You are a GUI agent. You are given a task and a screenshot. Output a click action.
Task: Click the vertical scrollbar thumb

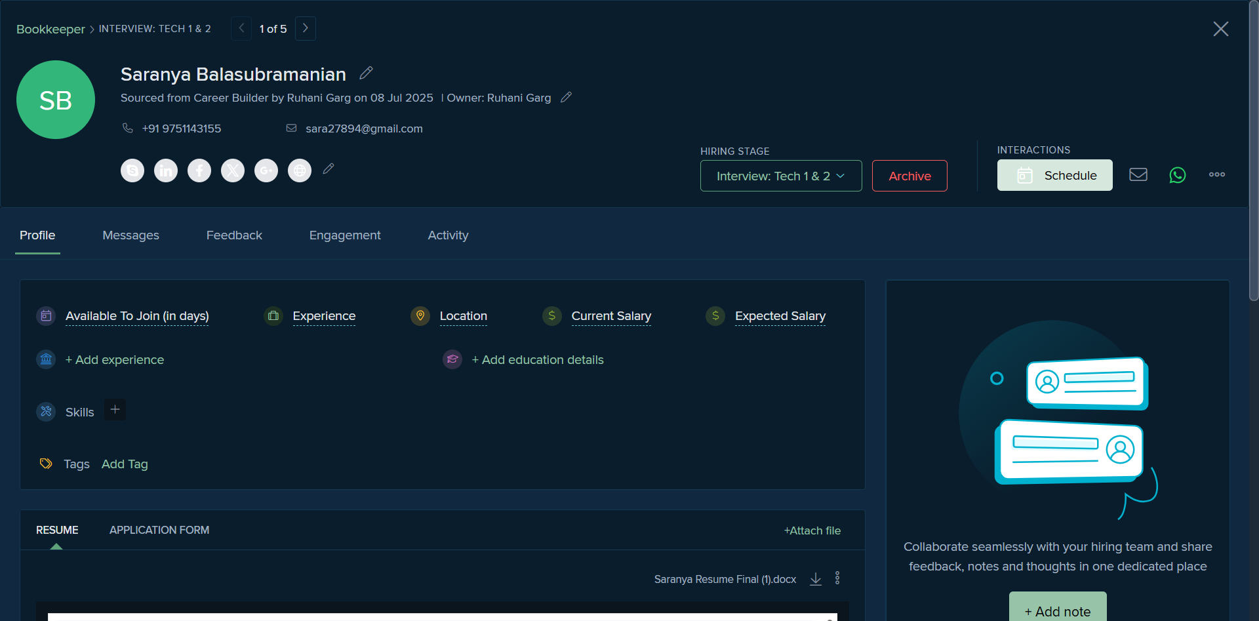[1254, 151]
